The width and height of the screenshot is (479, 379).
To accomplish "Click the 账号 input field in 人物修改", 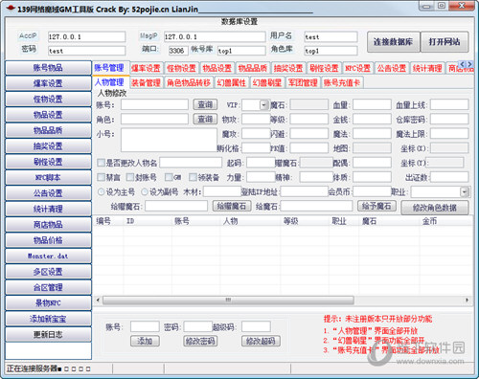I will (x=154, y=104).
